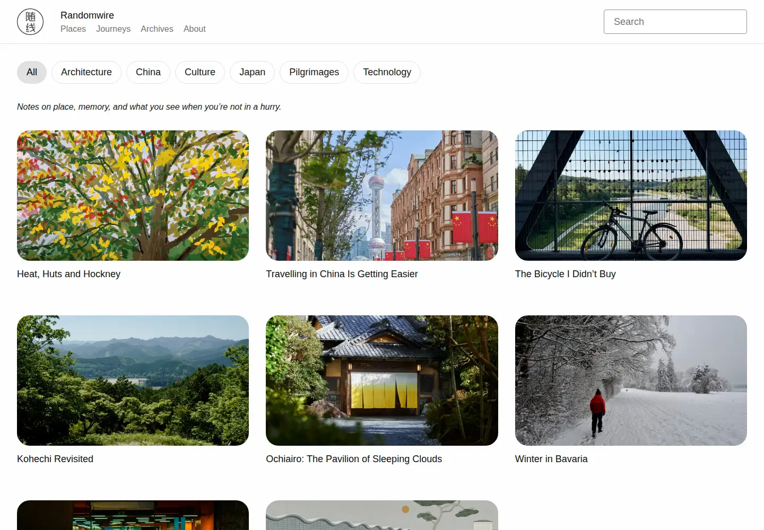
Task: Open the Journeys menu item
Action: point(113,29)
